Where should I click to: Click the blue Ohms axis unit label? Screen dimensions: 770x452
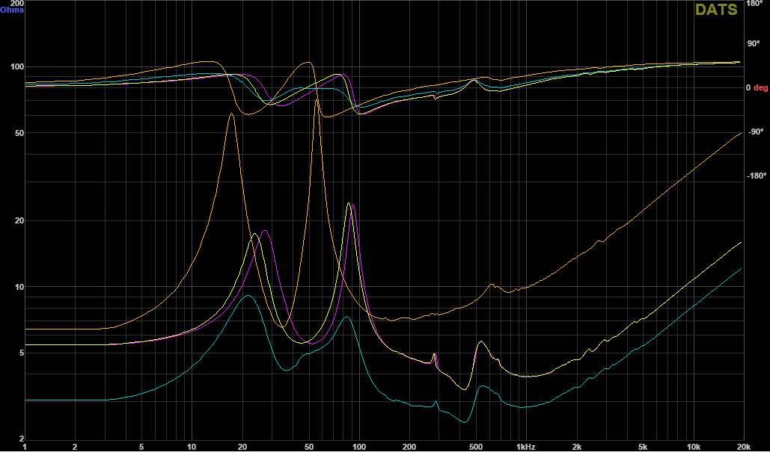[x=12, y=10]
